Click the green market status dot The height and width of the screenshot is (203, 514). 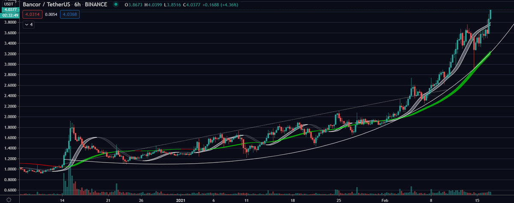[116, 5]
